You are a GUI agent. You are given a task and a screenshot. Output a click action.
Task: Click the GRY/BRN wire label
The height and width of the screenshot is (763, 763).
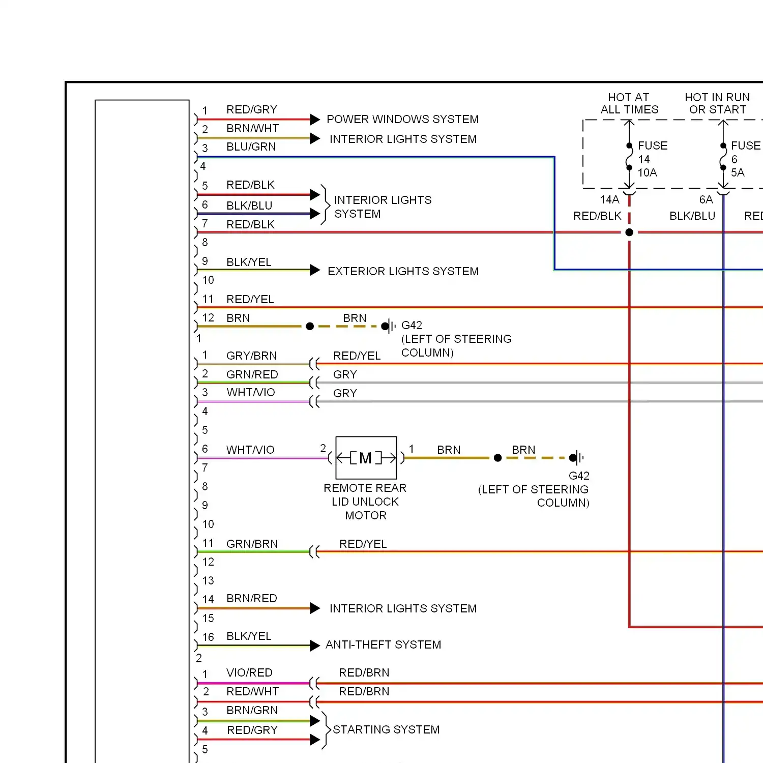coord(251,356)
